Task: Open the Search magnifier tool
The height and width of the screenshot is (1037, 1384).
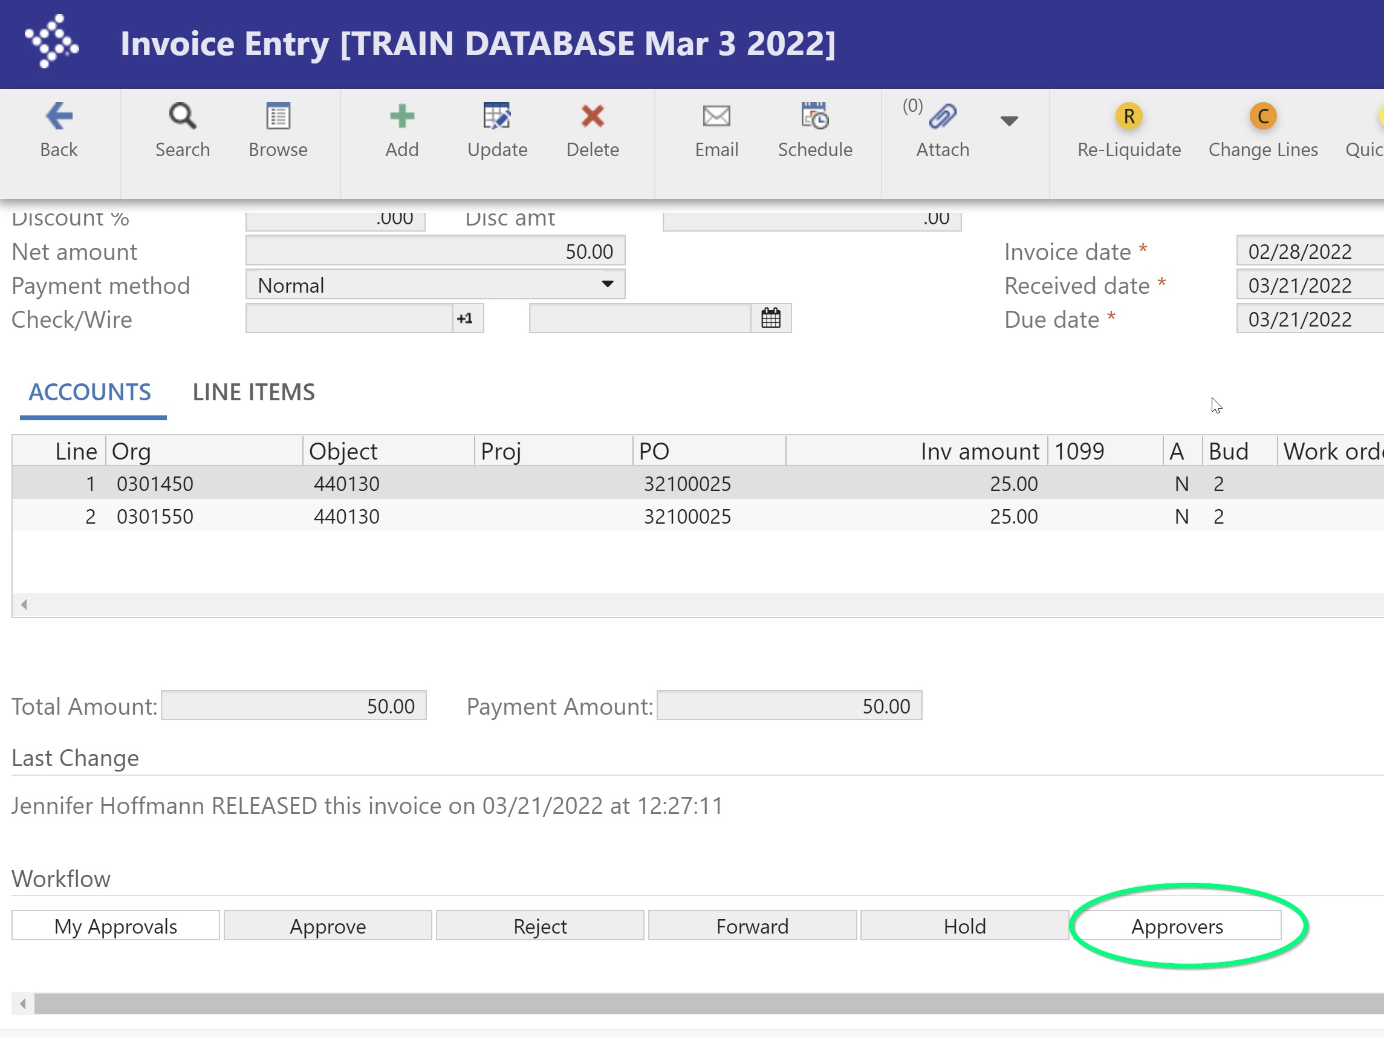Action: [182, 117]
